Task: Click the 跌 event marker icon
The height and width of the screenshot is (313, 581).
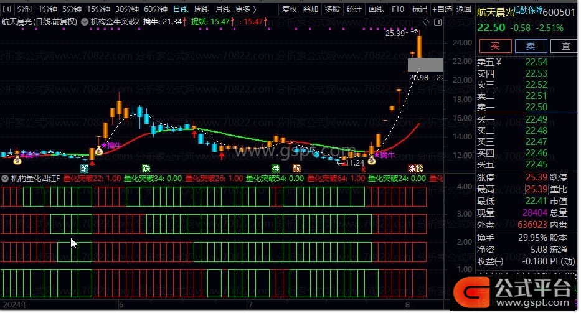Action: pos(146,169)
